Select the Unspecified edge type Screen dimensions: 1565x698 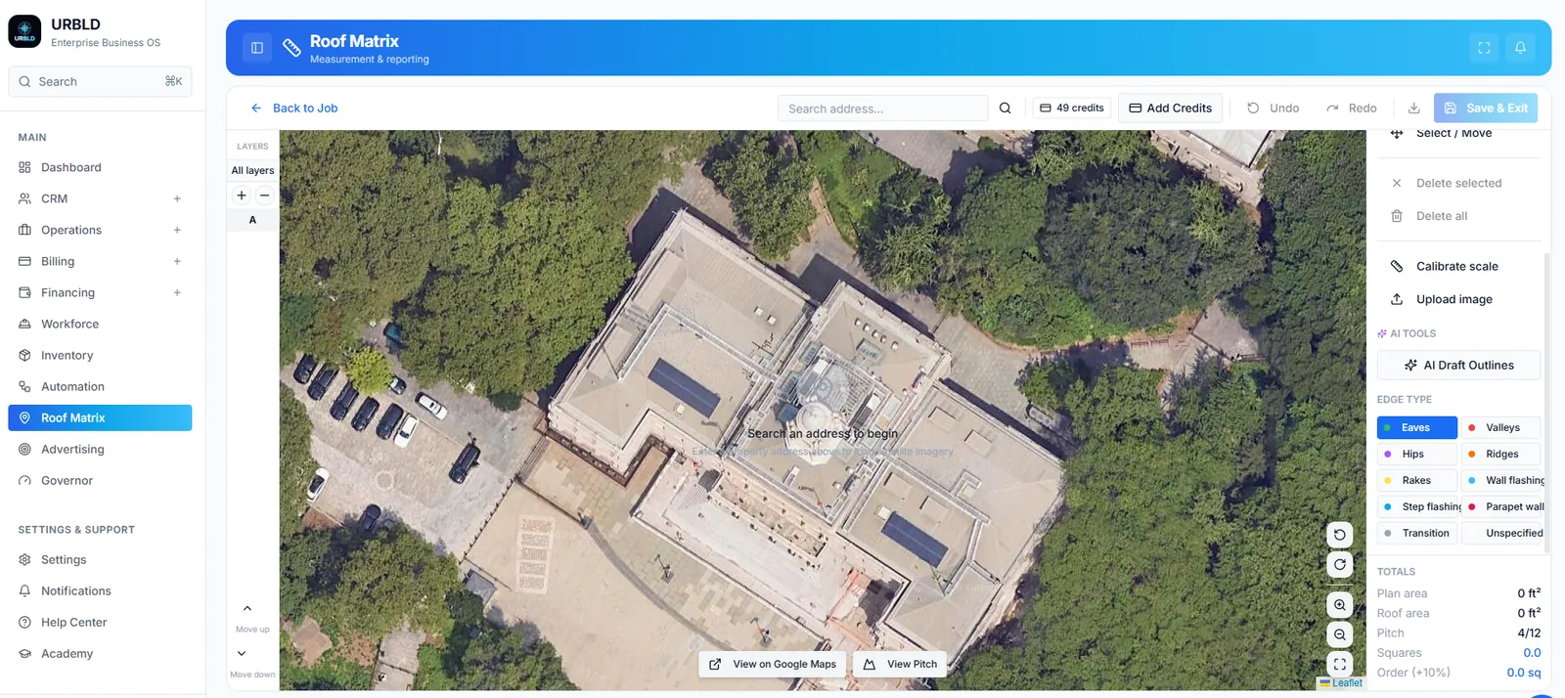1503,533
